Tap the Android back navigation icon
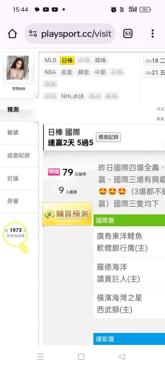 (x=122, y=357)
